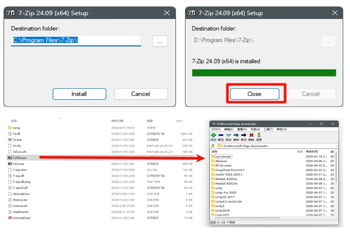Select the Unity3D 2017 folder row

pos(273,197)
